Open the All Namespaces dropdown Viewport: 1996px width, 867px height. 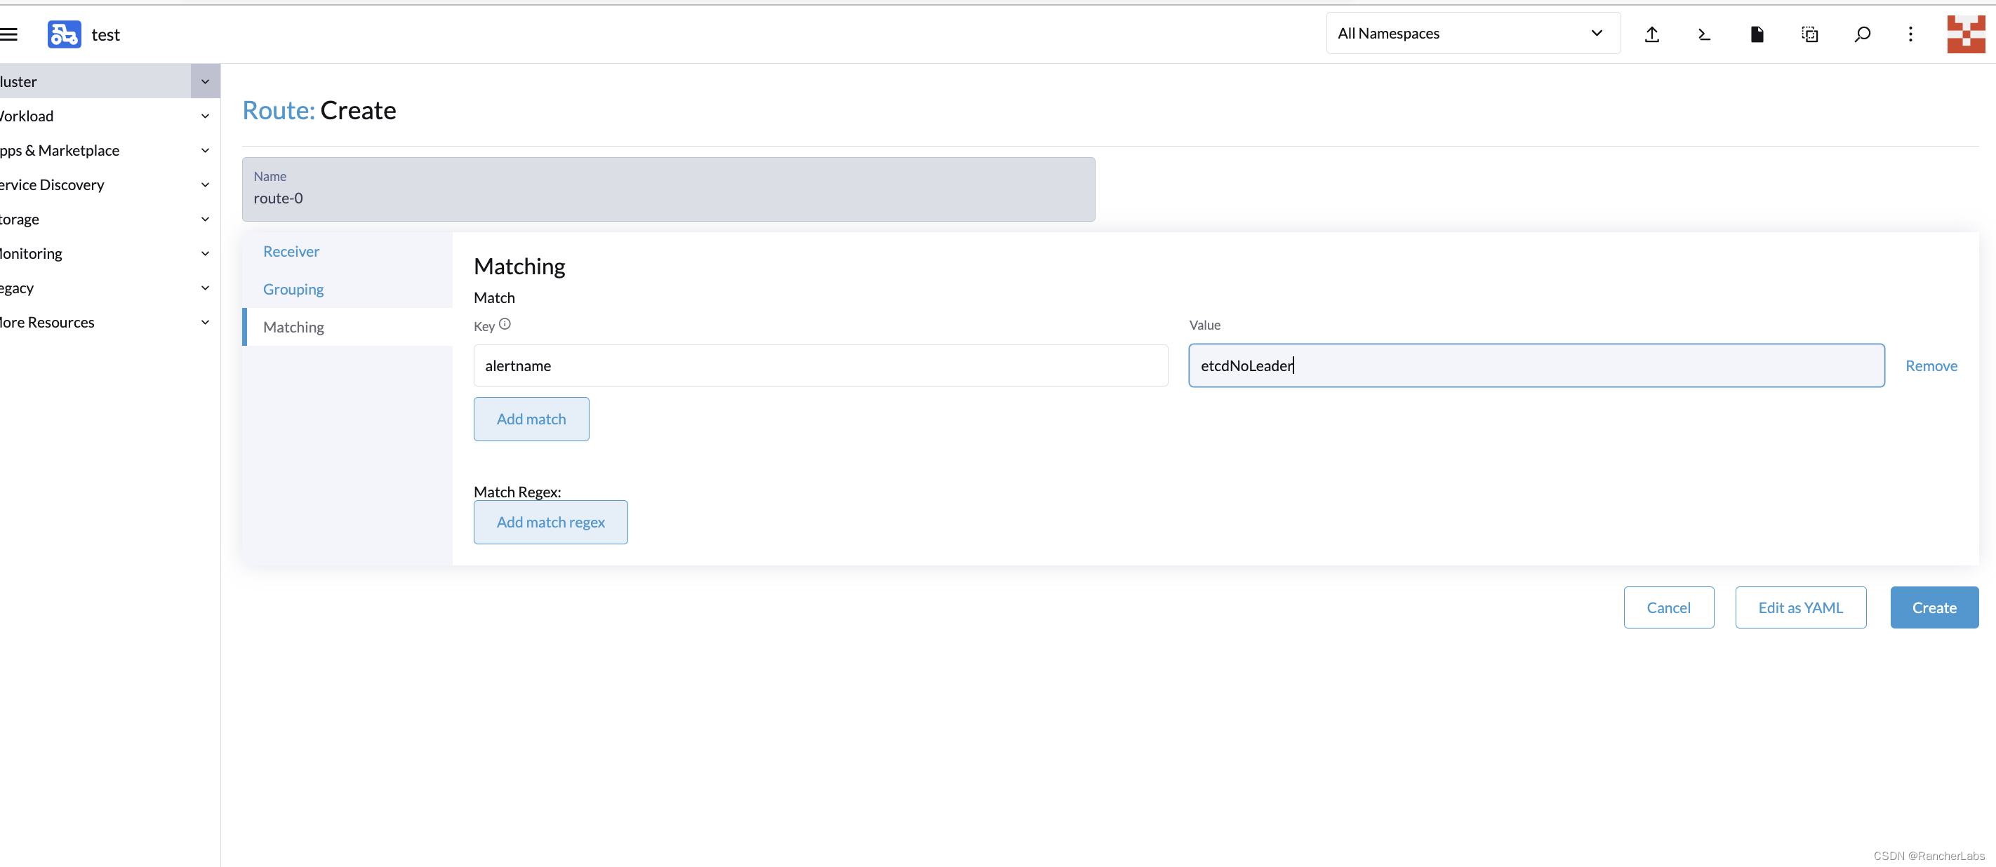pos(1472,33)
